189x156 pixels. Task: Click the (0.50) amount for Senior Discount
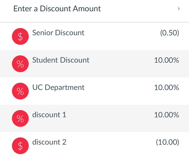pos(169,33)
